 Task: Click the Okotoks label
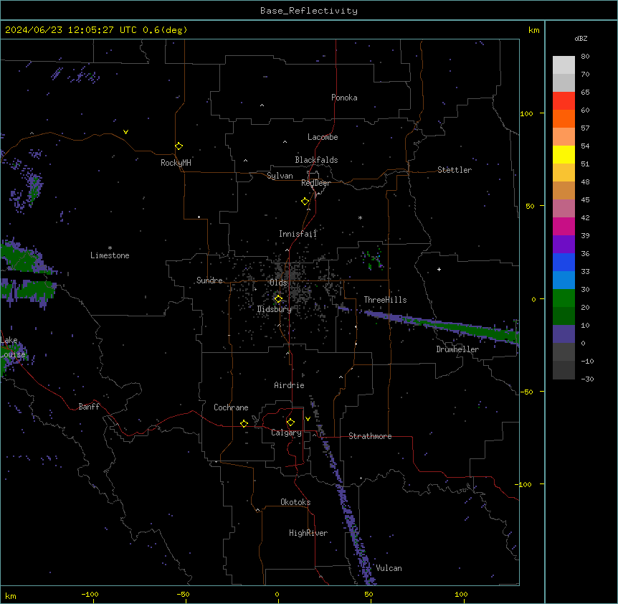click(x=295, y=502)
